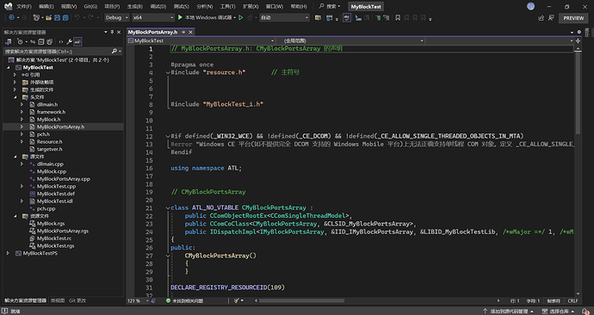Image resolution: width=594 pixels, height=315 pixels.
Task: Open project properties with the wrench icon
Action: [69, 41]
